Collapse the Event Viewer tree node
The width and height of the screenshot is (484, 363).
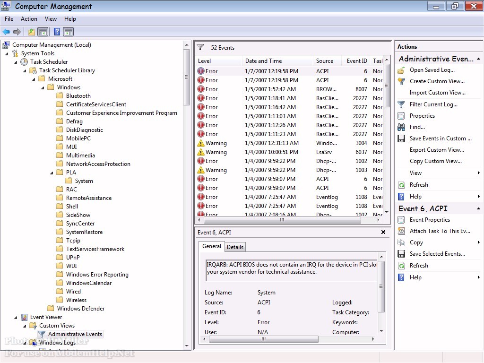(16, 317)
